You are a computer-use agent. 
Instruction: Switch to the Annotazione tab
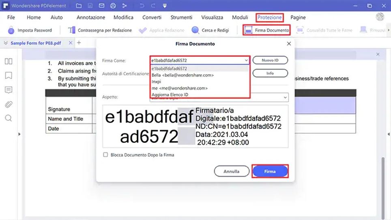[91, 17]
